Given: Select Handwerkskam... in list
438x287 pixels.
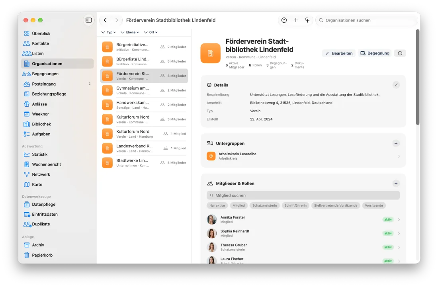Looking at the screenshot, I should 144,105.
